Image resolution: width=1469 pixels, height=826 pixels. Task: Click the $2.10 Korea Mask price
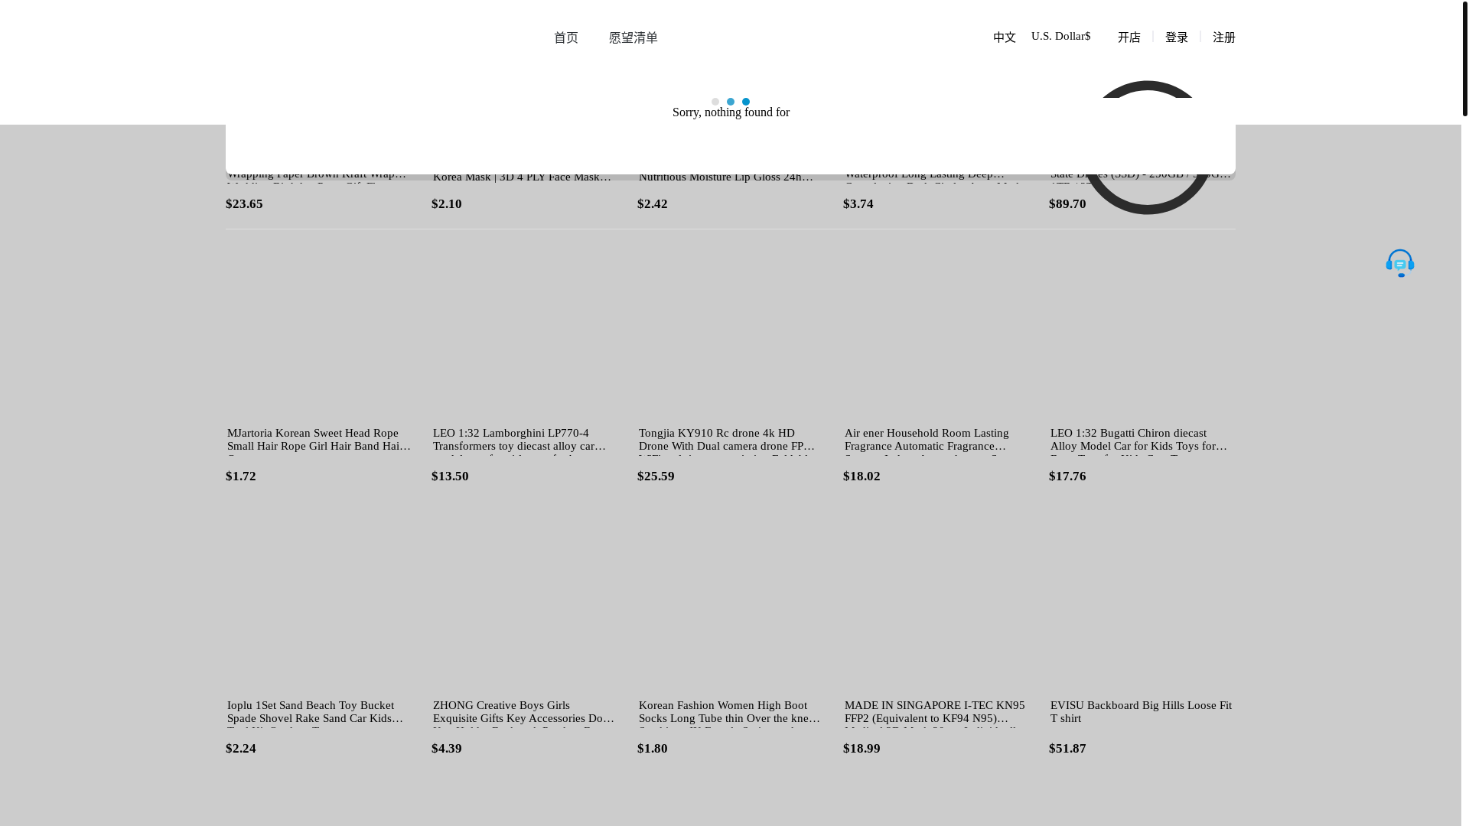tap(447, 203)
